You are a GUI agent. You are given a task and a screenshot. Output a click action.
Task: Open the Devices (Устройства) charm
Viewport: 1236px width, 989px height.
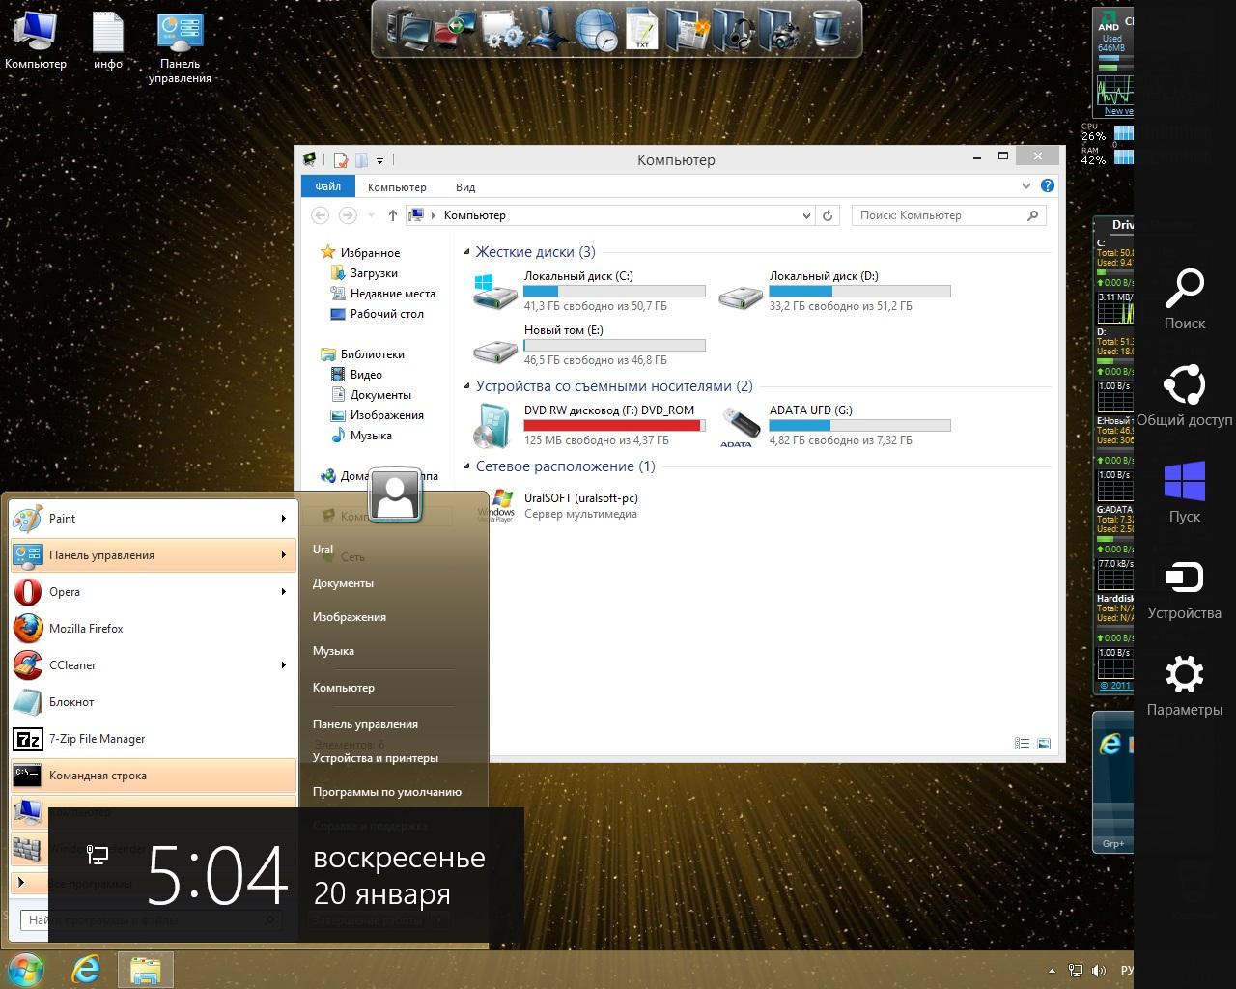tap(1184, 578)
